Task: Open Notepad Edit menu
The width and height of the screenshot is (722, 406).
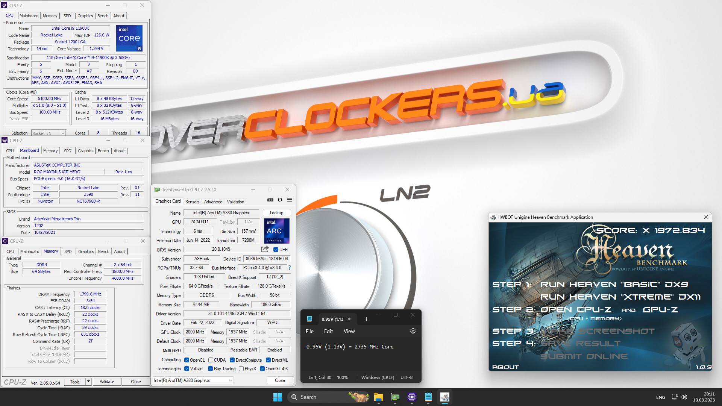Action: (328, 331)
